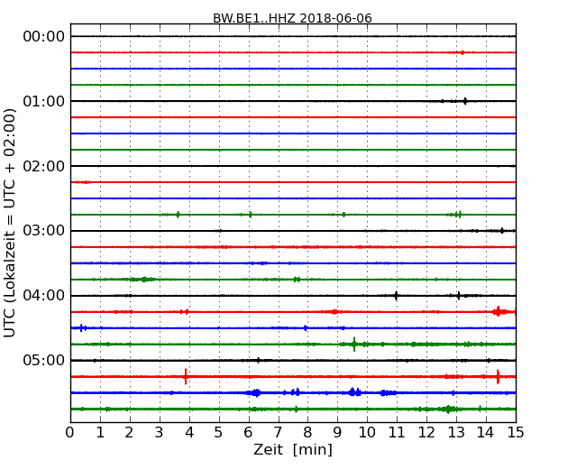Click the red burst near minute 14.4 below 04:00 trace
Screen dimensions: 586x469
[x=499, y=311]
